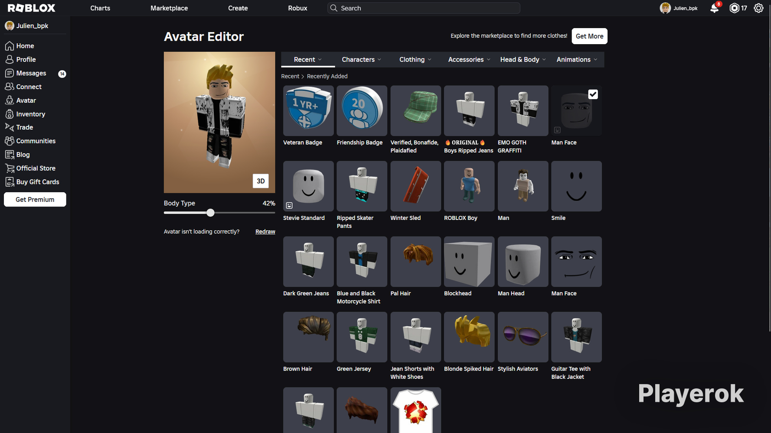Open the settings gear icon
This screenshot has width=771, height=433.
[758, 8]
